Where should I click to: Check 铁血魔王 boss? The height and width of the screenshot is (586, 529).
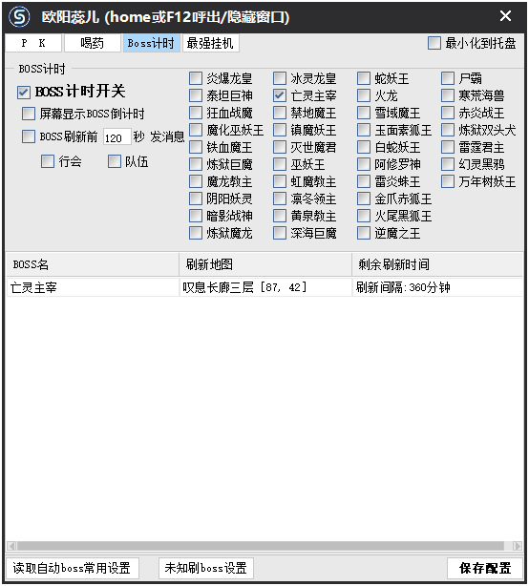[x=196, y=147]
